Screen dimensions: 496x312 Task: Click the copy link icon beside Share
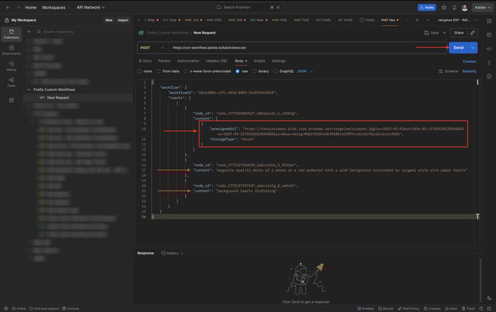(473, 32)
